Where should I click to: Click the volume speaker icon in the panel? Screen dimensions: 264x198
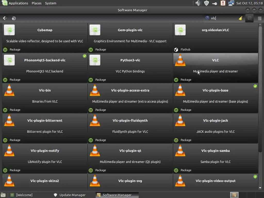(x=198, y=3)
